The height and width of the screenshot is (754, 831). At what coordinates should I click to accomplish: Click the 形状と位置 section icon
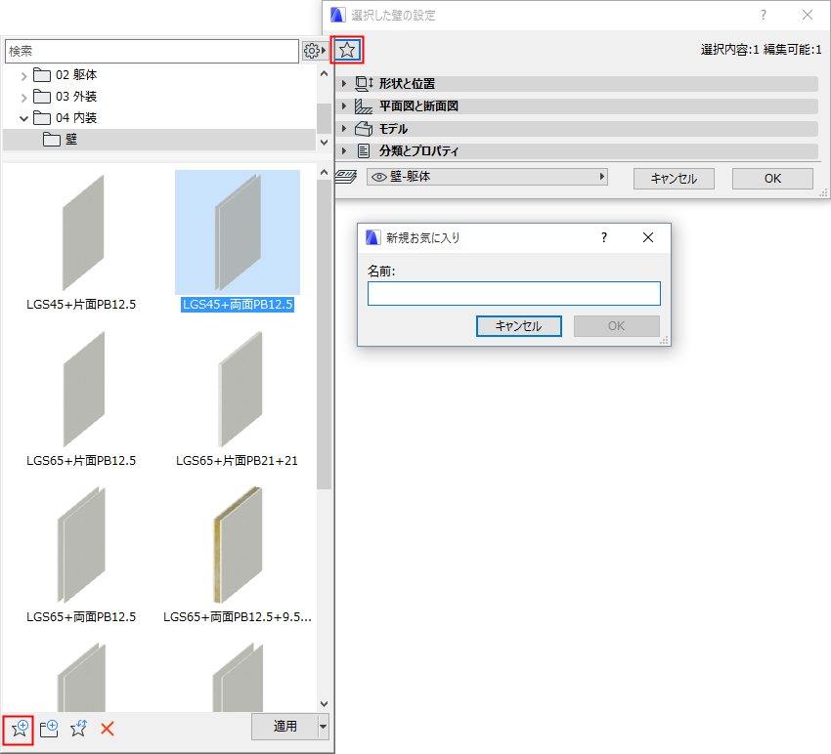click(364, 83)
